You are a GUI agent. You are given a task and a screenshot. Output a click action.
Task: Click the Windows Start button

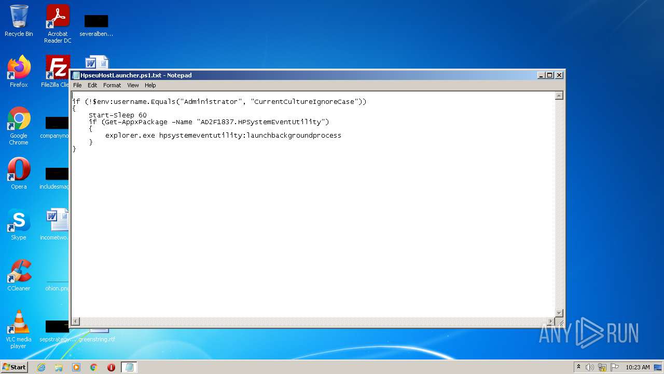tap(14, 367)
